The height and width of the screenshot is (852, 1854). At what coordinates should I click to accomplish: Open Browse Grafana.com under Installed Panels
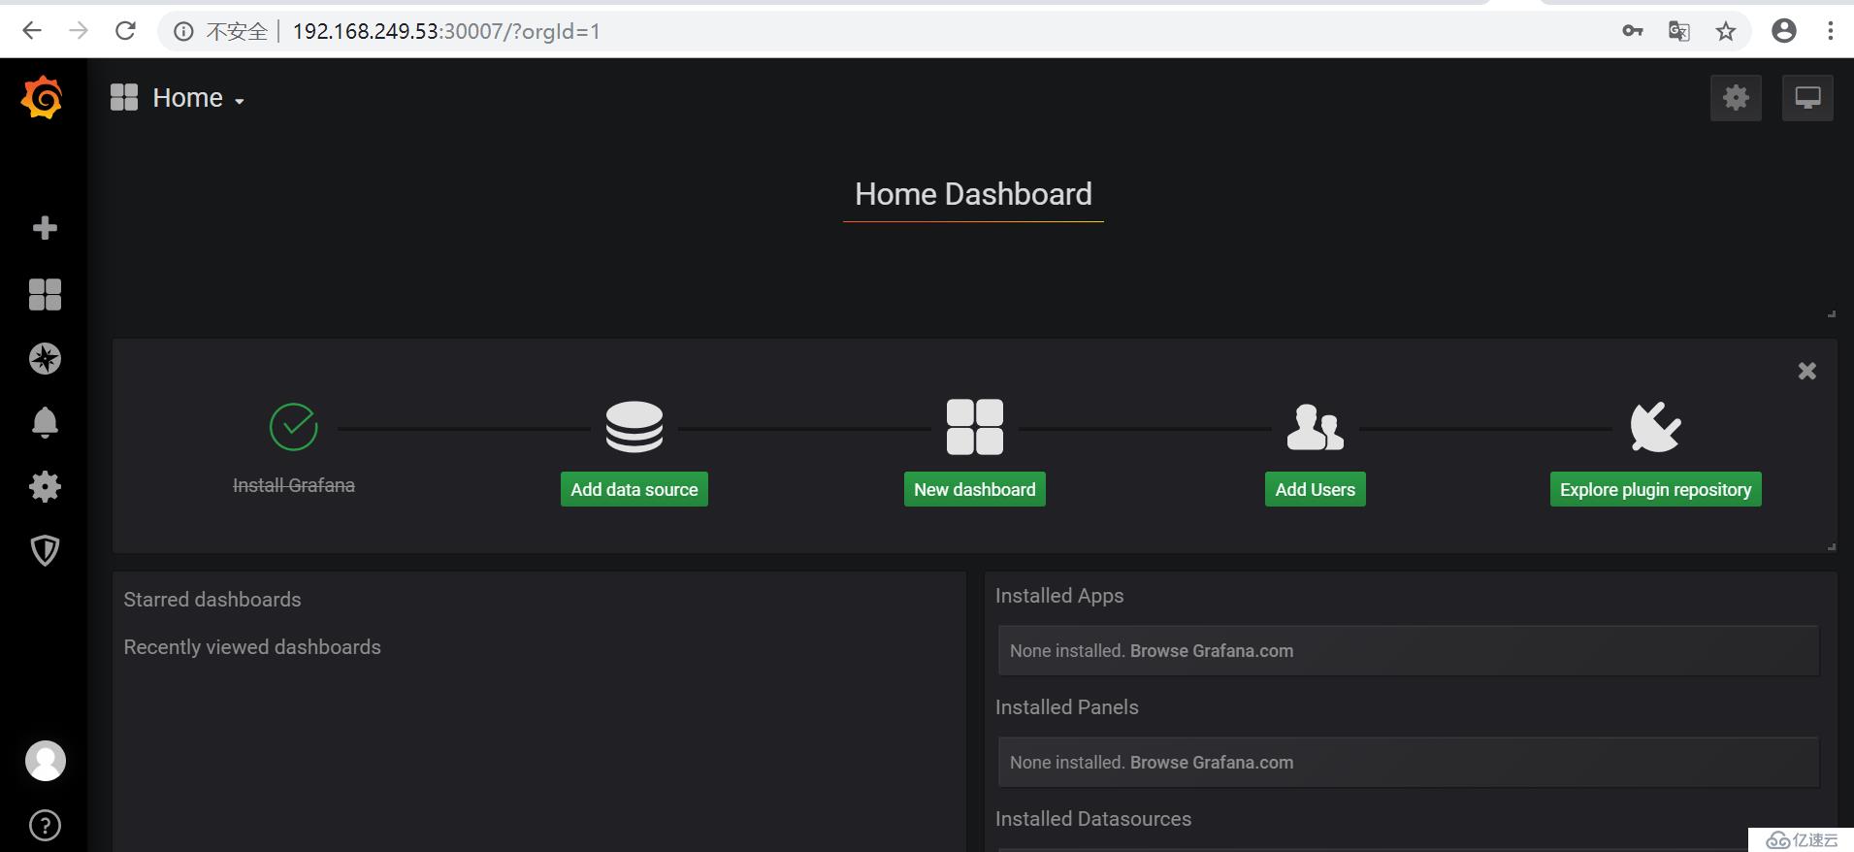coord(1212,763)
